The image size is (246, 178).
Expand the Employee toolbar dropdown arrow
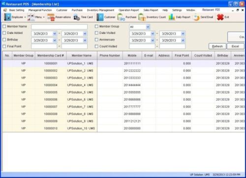(25, 17)
